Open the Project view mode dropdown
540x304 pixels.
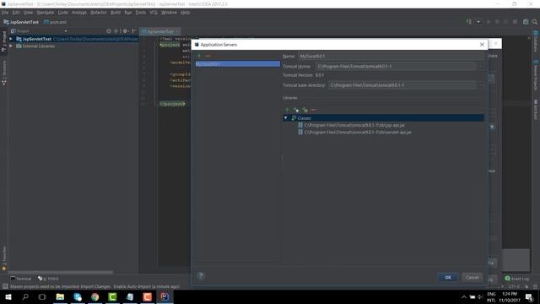pos(66,31)
